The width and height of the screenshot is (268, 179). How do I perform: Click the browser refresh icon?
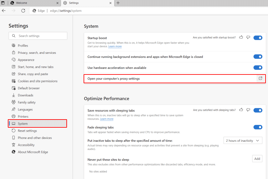(23, 11)
